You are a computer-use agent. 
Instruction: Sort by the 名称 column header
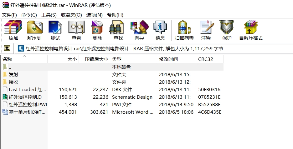coord(24,59)
